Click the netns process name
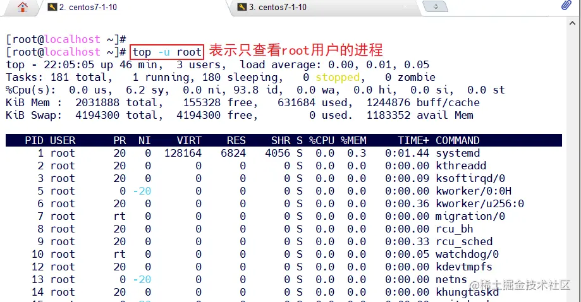 [451, 279]
